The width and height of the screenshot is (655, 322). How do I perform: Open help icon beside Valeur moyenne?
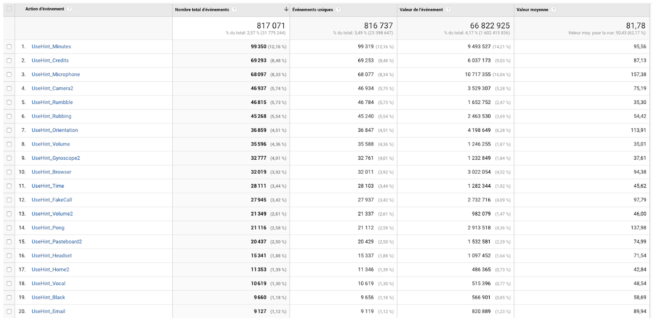point(553,10)
